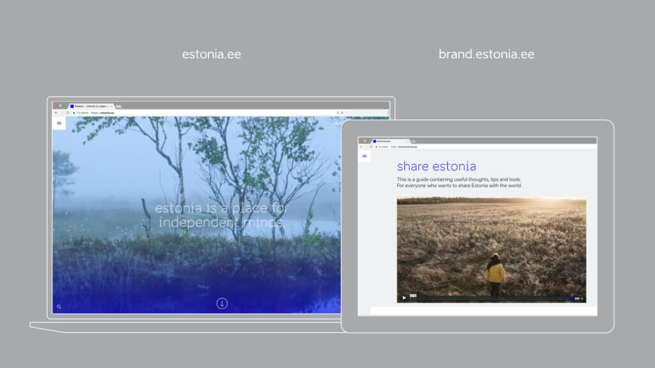Toggle HD quality in video player
The image size is (655, 368).
[x=577, y=298]
